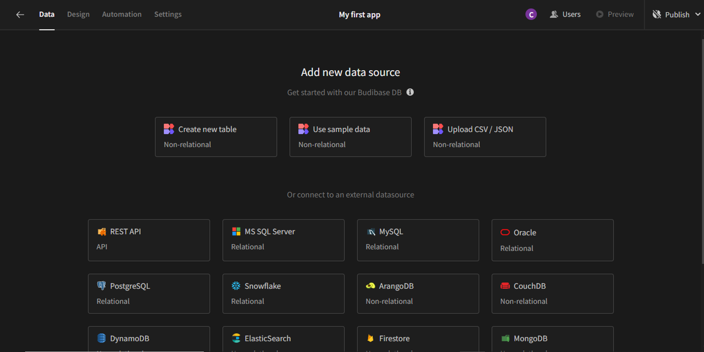The height and width of the screenshot is (352, 704).
Task: Choose the PostgreSQL datasource label
Action: (130, 286)
